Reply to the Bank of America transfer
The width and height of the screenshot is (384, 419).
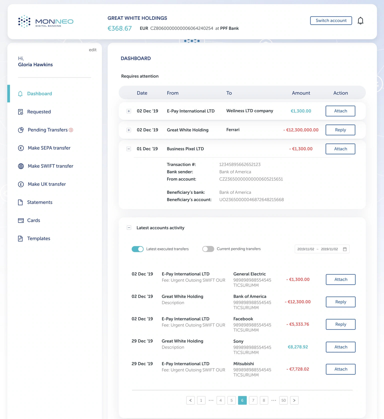(x=340, y=302)
